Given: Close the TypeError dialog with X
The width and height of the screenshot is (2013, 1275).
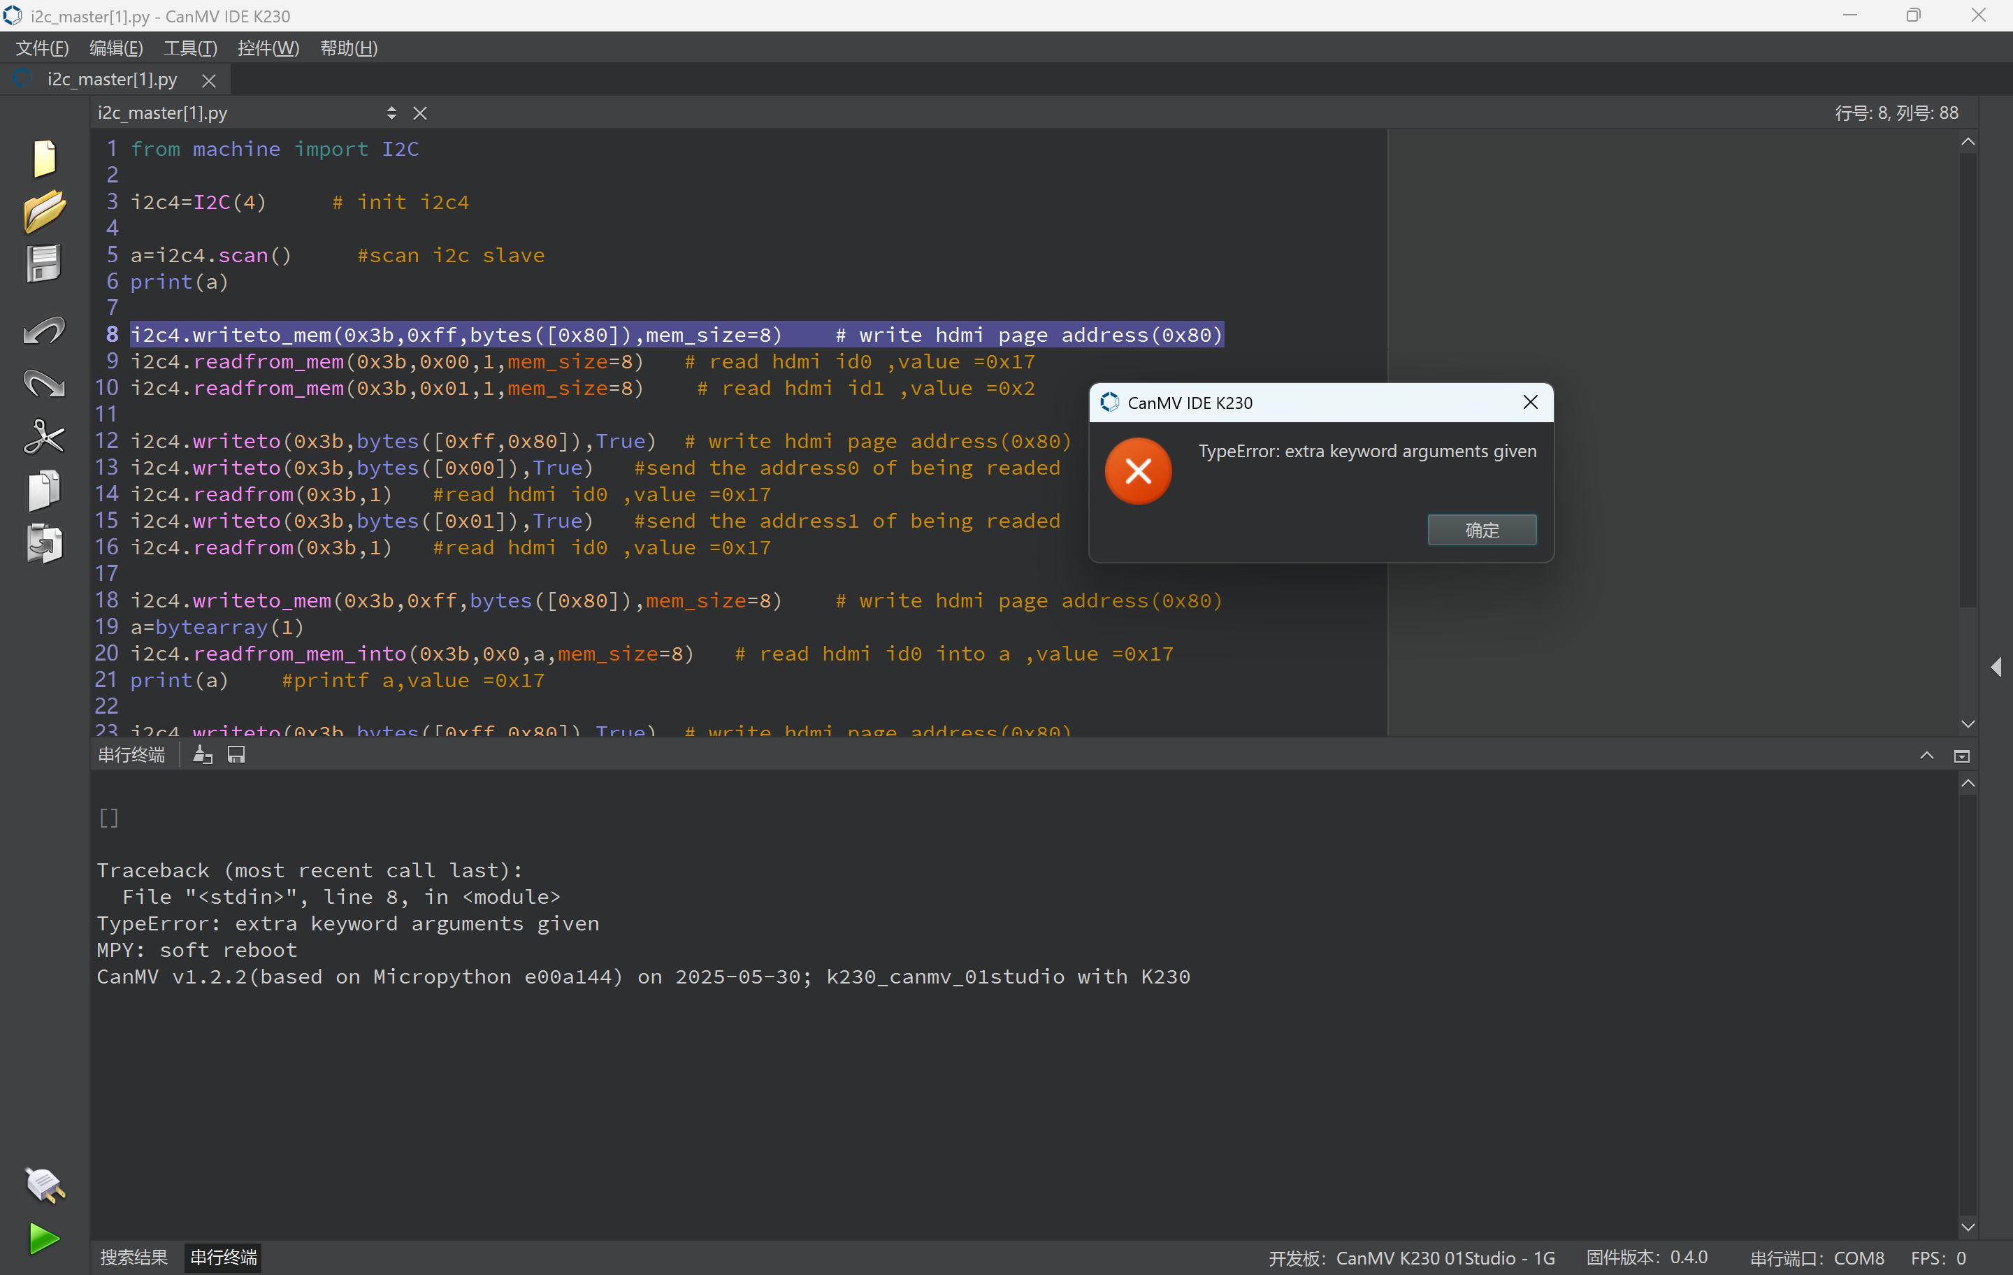Looking at the screenshot, I should pos(1531,402).
